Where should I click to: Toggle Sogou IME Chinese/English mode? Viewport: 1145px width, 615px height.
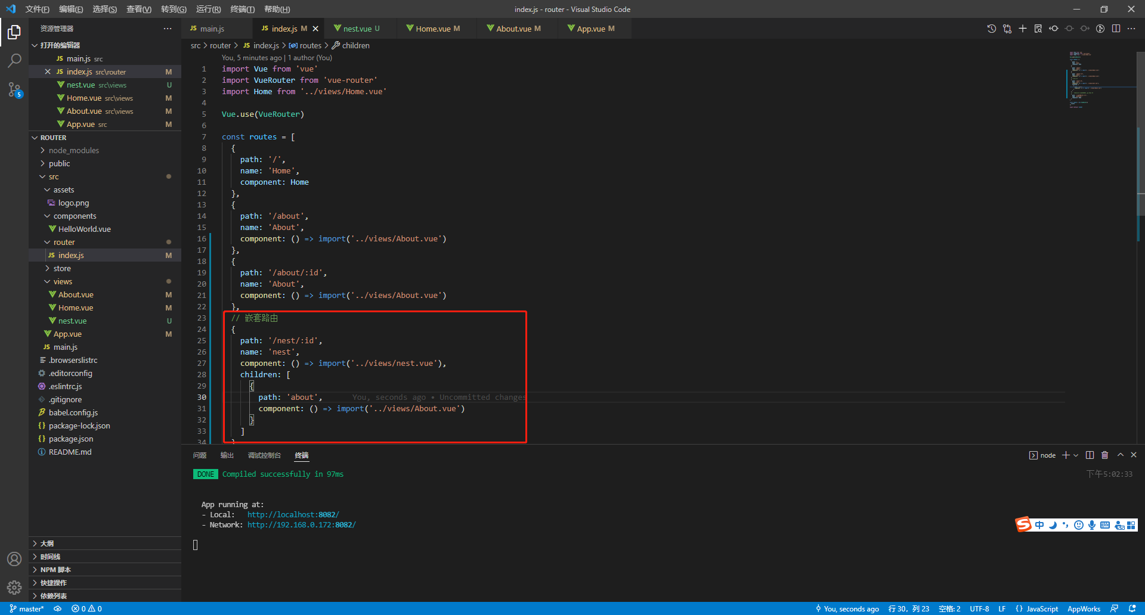point(1039,525)
